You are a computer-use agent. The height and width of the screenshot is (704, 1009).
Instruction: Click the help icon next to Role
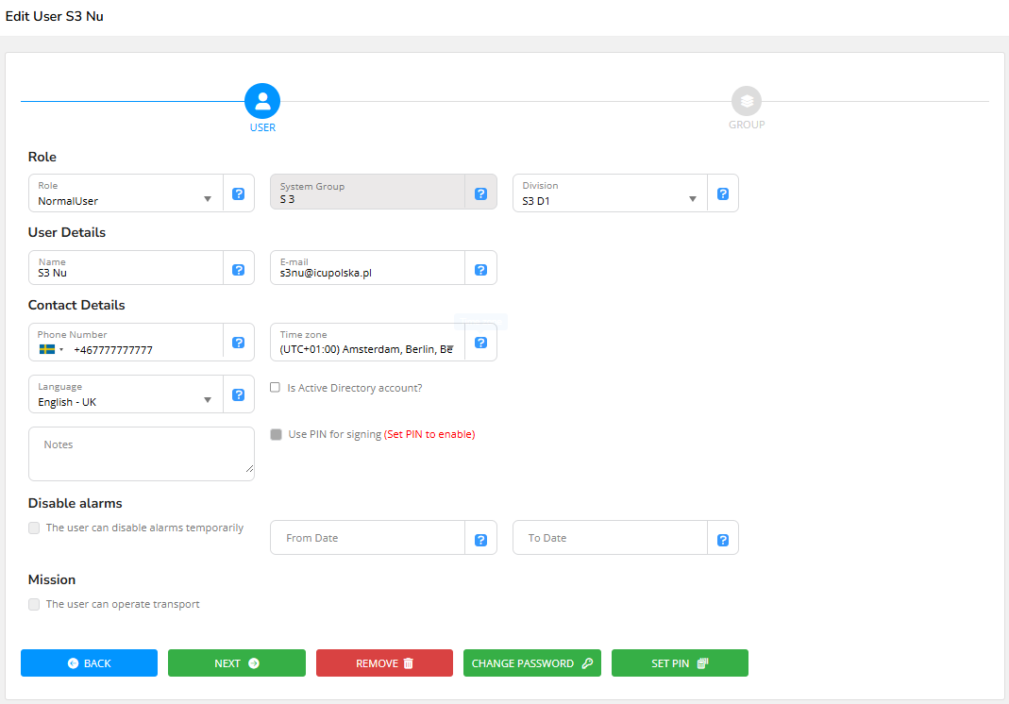pos(239,193)
